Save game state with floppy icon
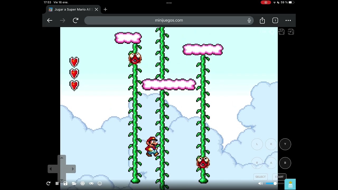This screenshot has width=338, height=190. pos(65,183)
